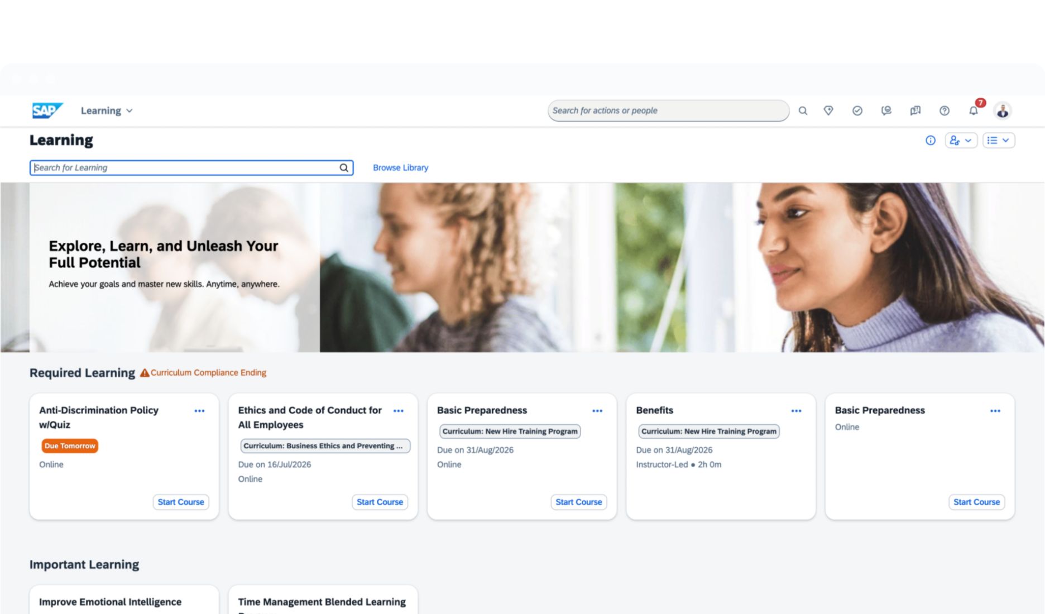
Task: Open Ethics and Code of Conduct title
Action: click(x=310, y=418)
